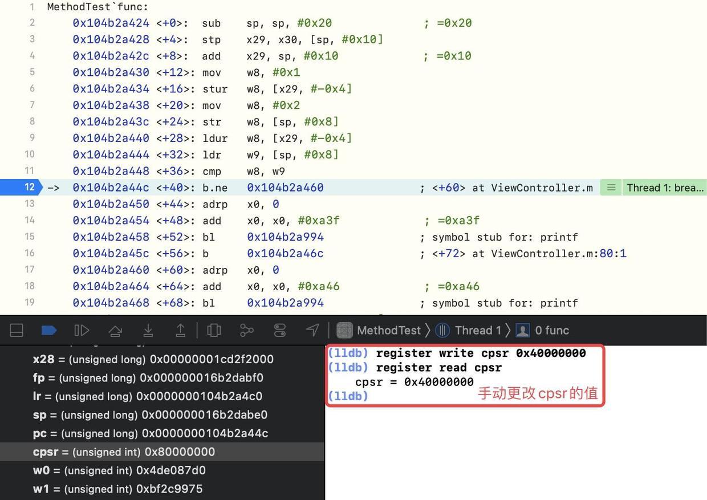Click cpsr value 0x80000000
Viewport: 707px width, 500px height.
(180, 452)
